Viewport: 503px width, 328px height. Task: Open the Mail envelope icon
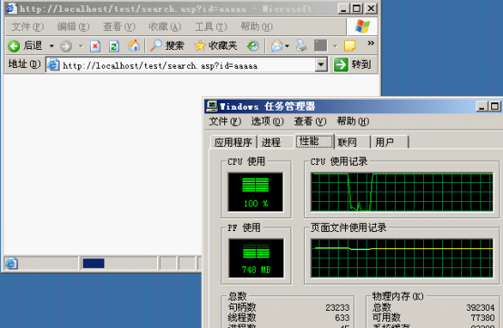click(x=277, y=46)
